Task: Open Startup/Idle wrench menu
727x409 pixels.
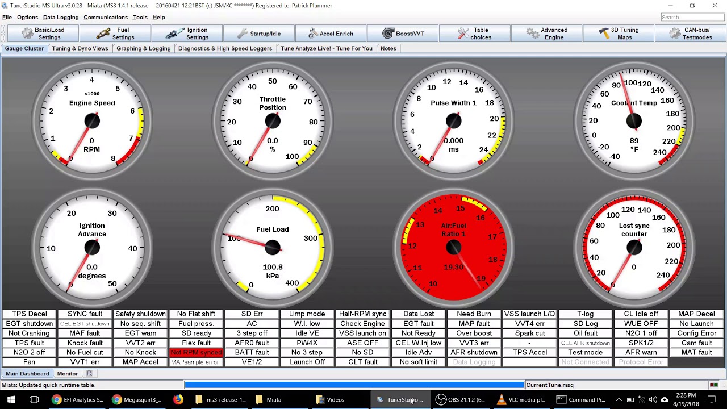Action: pos(259,34)
